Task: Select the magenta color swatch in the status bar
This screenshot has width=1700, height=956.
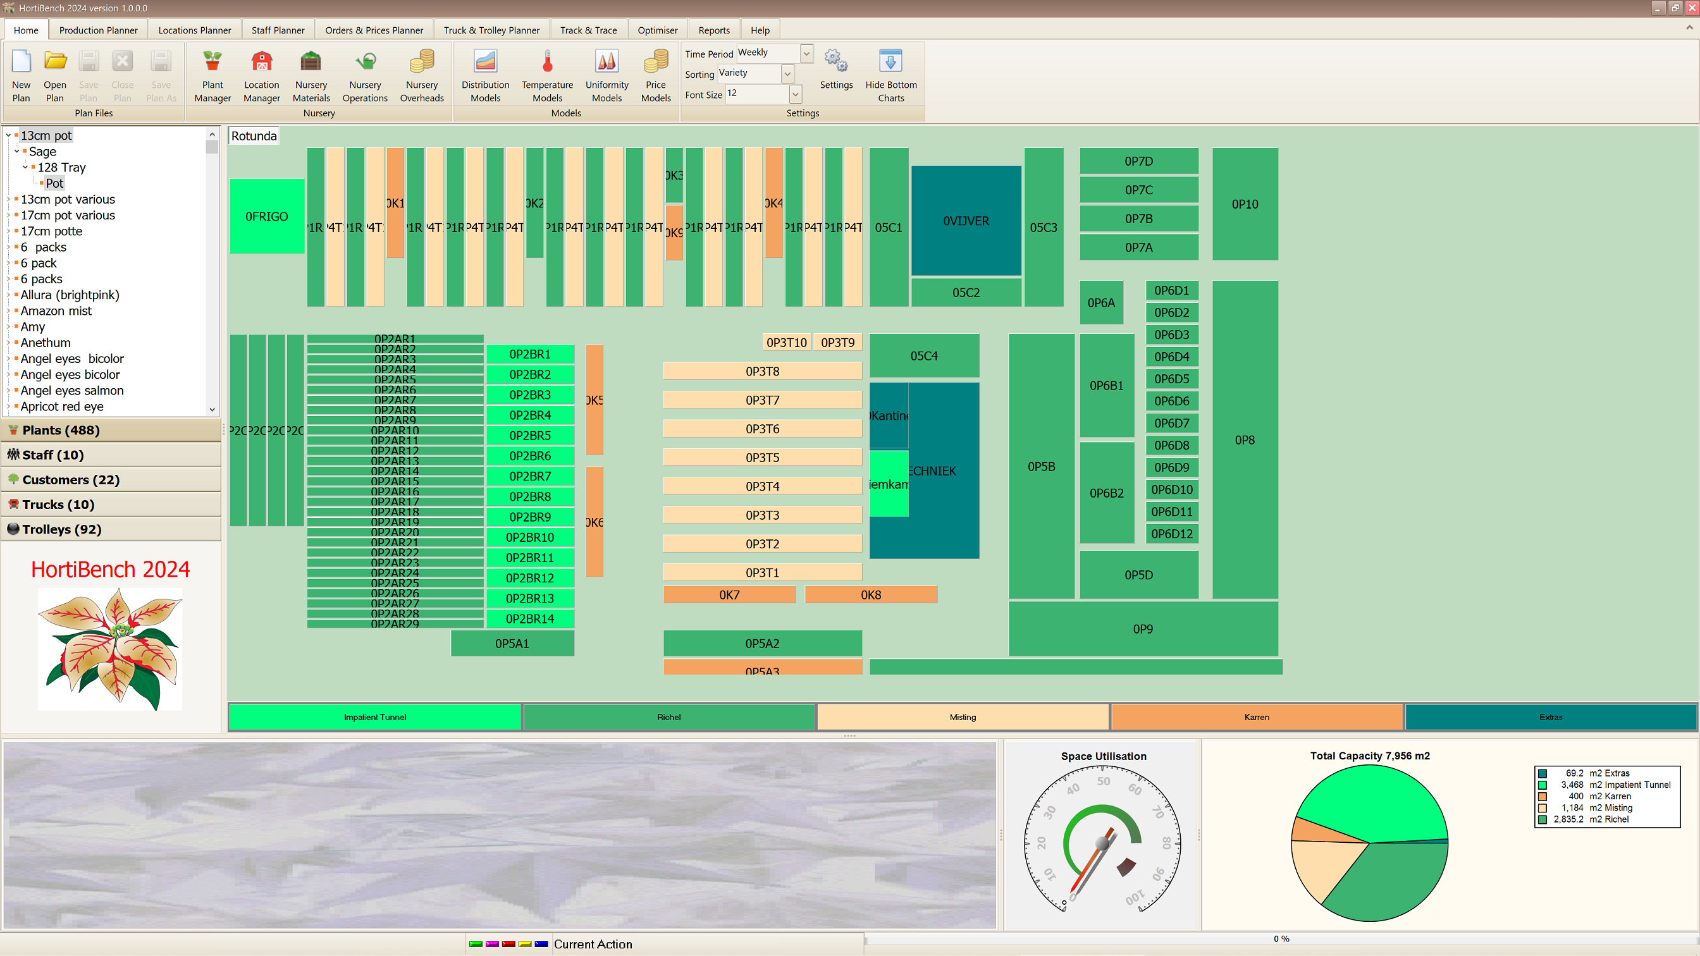Action: tap(491, 944)
